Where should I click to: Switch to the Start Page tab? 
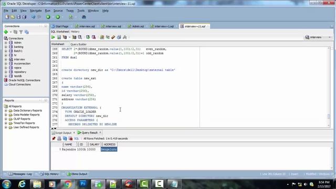[60, 26]
